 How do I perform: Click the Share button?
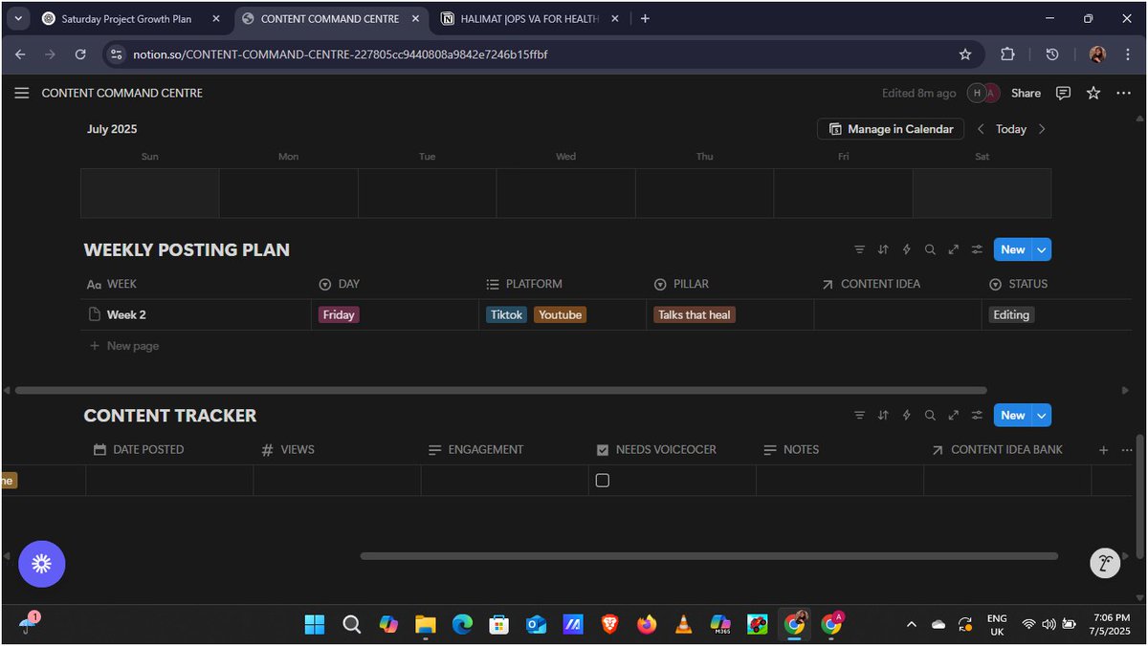pos(1025,93)
